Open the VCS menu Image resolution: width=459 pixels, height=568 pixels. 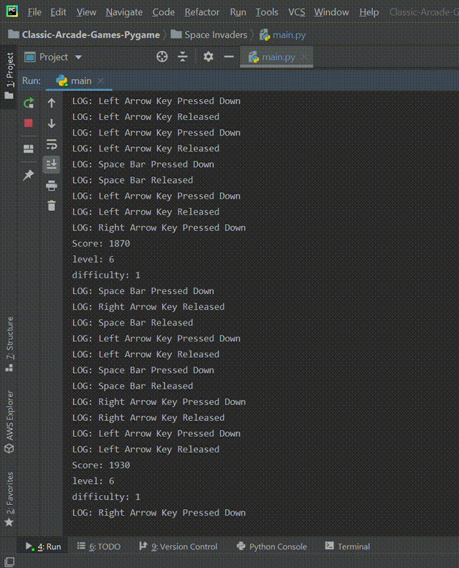[296, 12]
